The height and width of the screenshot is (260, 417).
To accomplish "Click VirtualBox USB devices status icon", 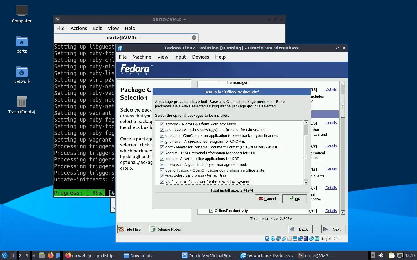I will pos(284,239).
